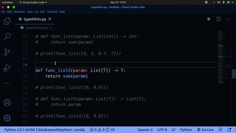
Task: Open the Selection menu
Action: pyautogui.click(x=19, y=12)
